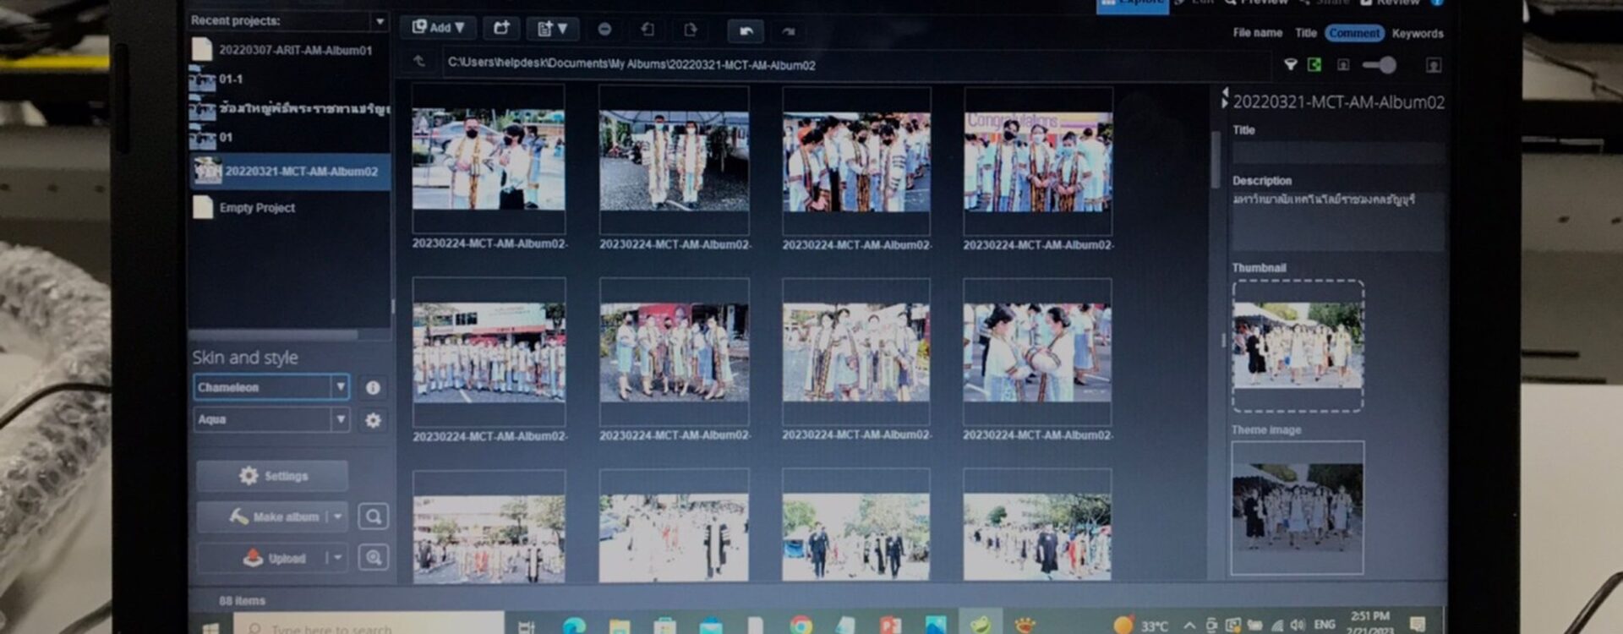Open PowerPoint from the taskbar
The width and height of the screenshot is (1623, 634).
[890, 626]
